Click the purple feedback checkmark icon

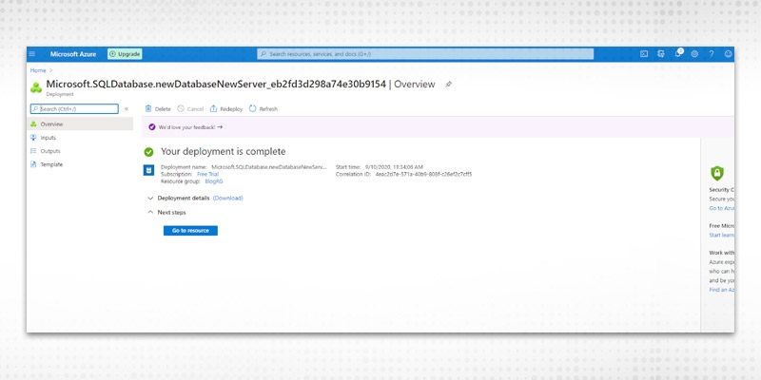(x=152, y=127)
